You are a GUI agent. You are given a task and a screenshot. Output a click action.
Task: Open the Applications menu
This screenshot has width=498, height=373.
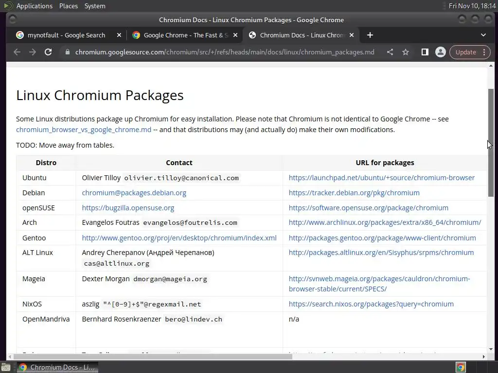tap(35, 6)
